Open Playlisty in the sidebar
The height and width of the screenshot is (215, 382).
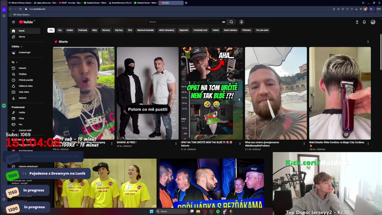[x=25, y=74]
